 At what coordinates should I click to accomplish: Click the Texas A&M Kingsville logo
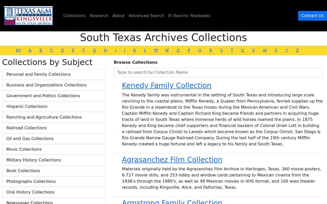tap(28, 16)
